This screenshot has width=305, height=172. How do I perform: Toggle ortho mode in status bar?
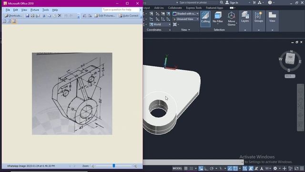coord(206,168)
